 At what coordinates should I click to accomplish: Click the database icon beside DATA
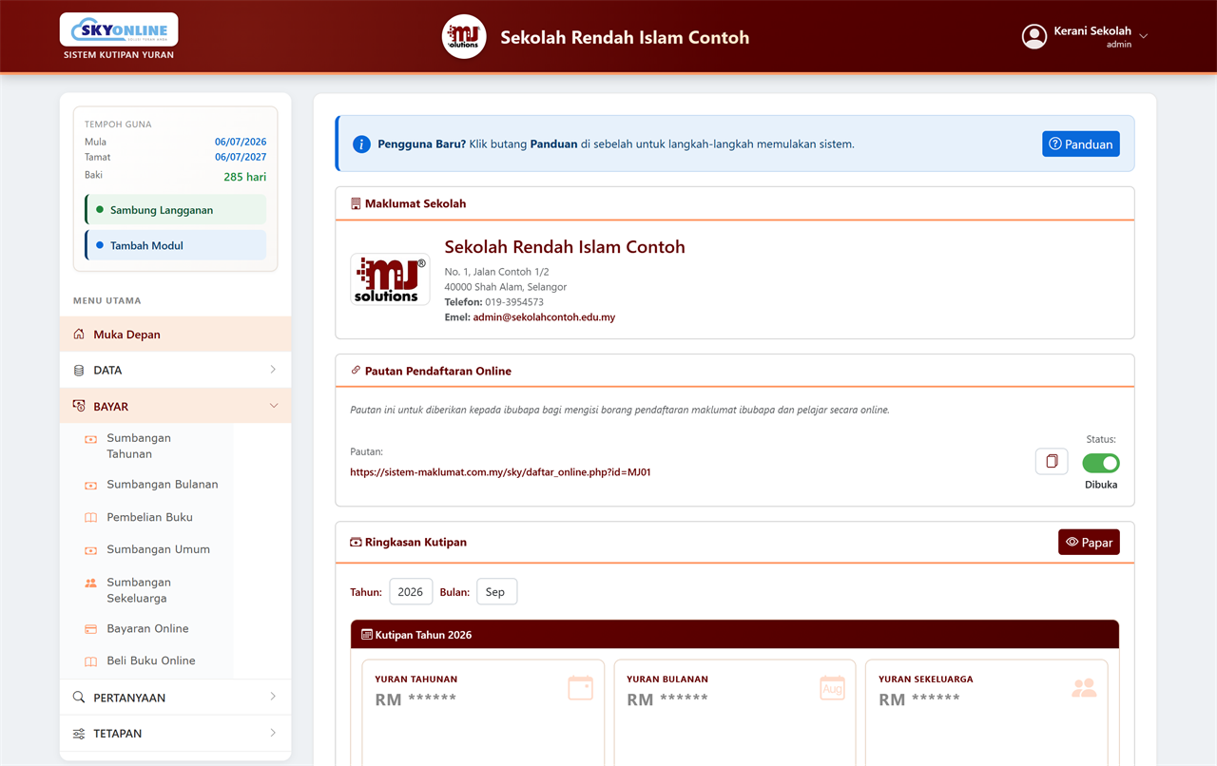coord(79,371)
